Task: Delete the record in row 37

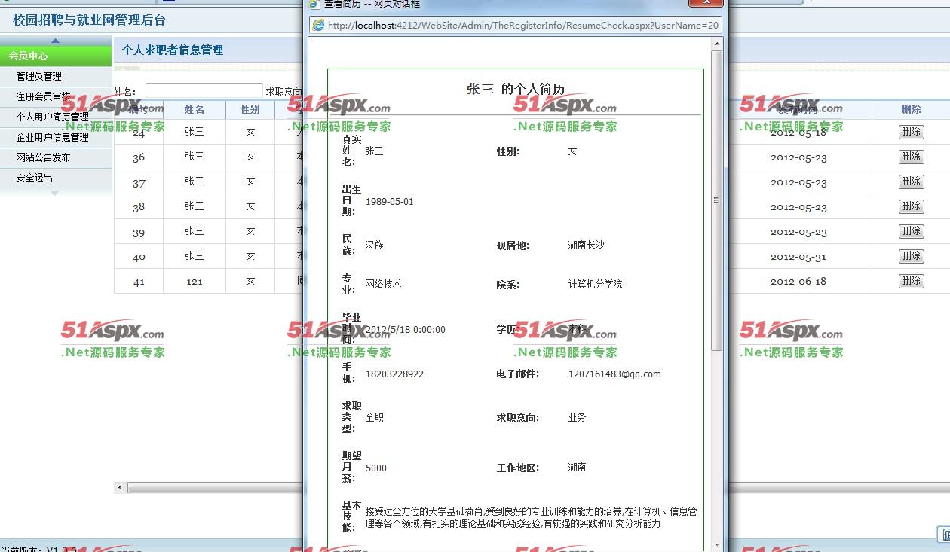Action: click(x=911, y=181)
